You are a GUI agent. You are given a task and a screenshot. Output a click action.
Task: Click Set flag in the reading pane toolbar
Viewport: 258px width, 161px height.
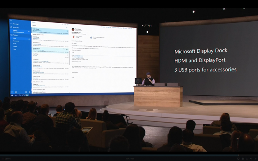130,28
